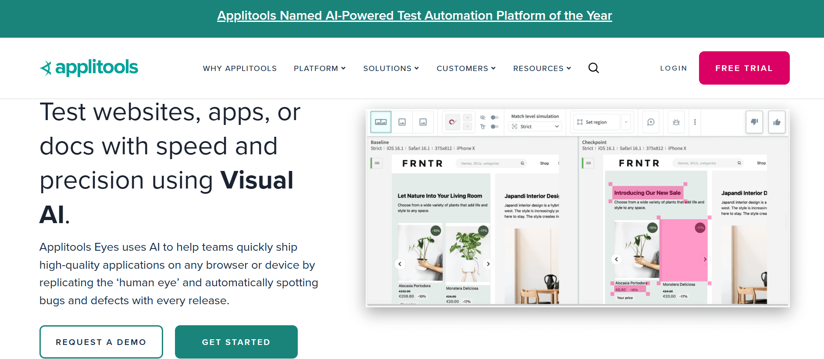Viewport: 824px width, 359px height.
Task: Click the Baseline panel label
Action: click(x=380, y=142)
